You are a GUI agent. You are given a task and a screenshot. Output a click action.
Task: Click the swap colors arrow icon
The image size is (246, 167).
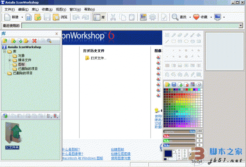(175, 151)
